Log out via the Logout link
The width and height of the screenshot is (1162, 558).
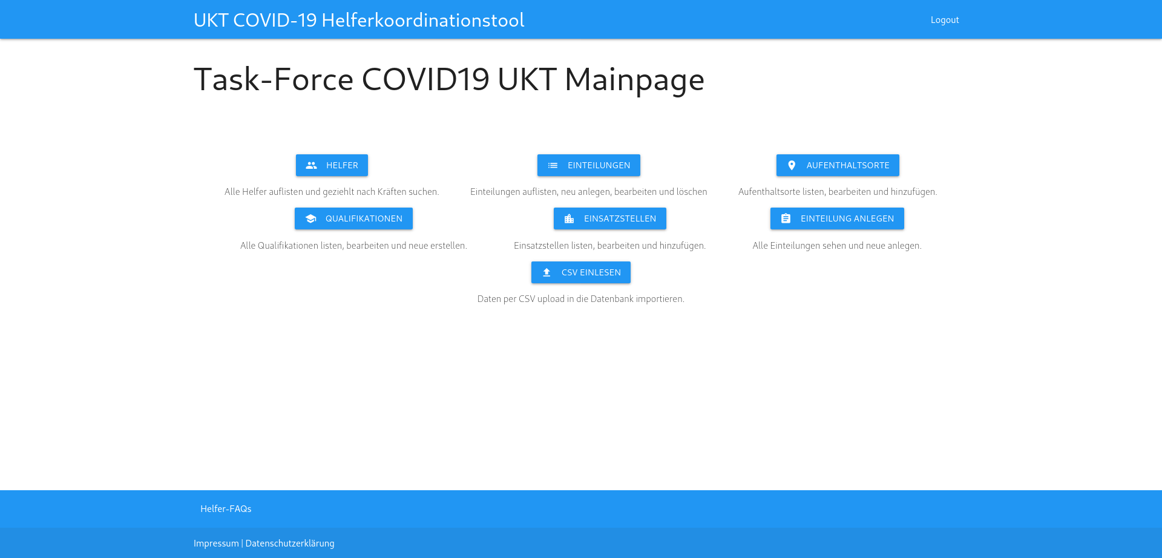click(x=945, y=20)
